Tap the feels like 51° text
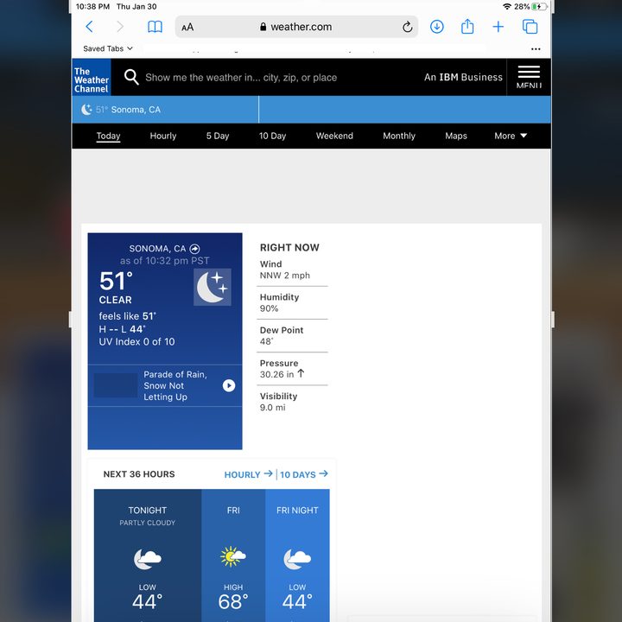The width and height of the screenshot is (622, 622). click(127, 316)
